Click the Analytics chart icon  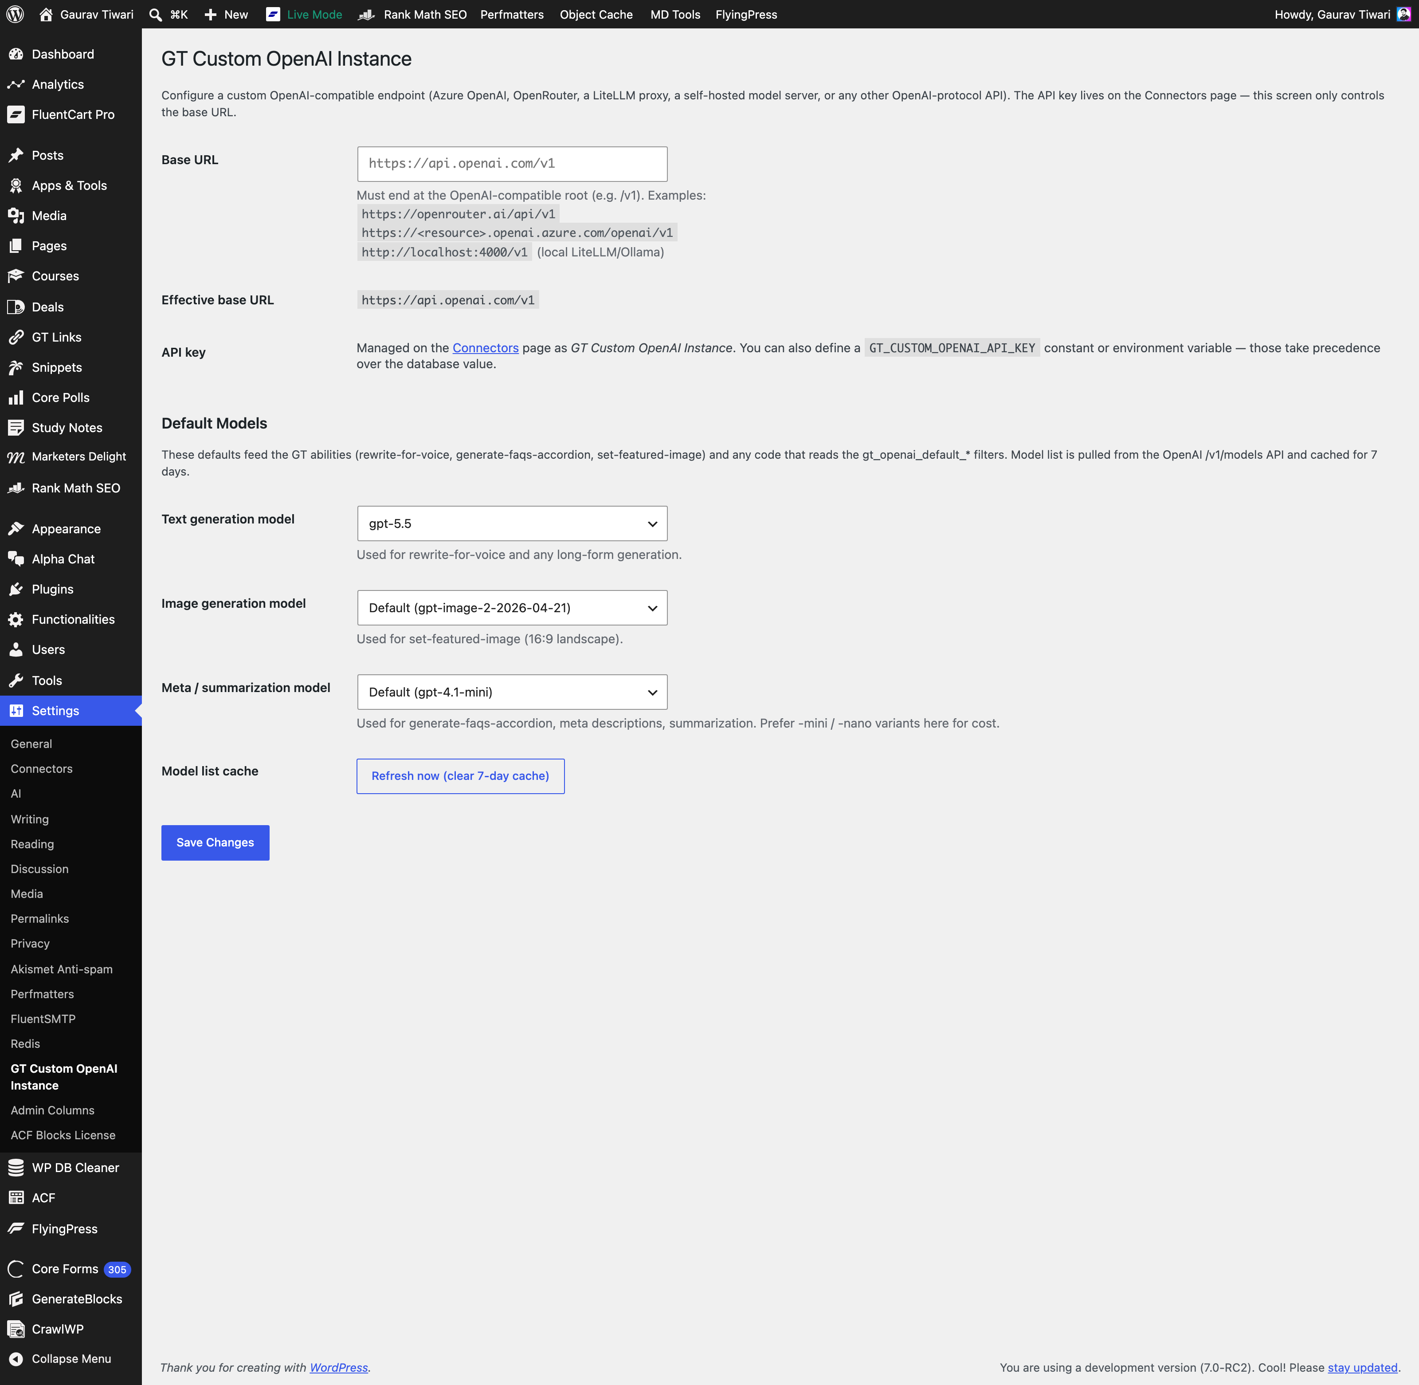point(16,84)
